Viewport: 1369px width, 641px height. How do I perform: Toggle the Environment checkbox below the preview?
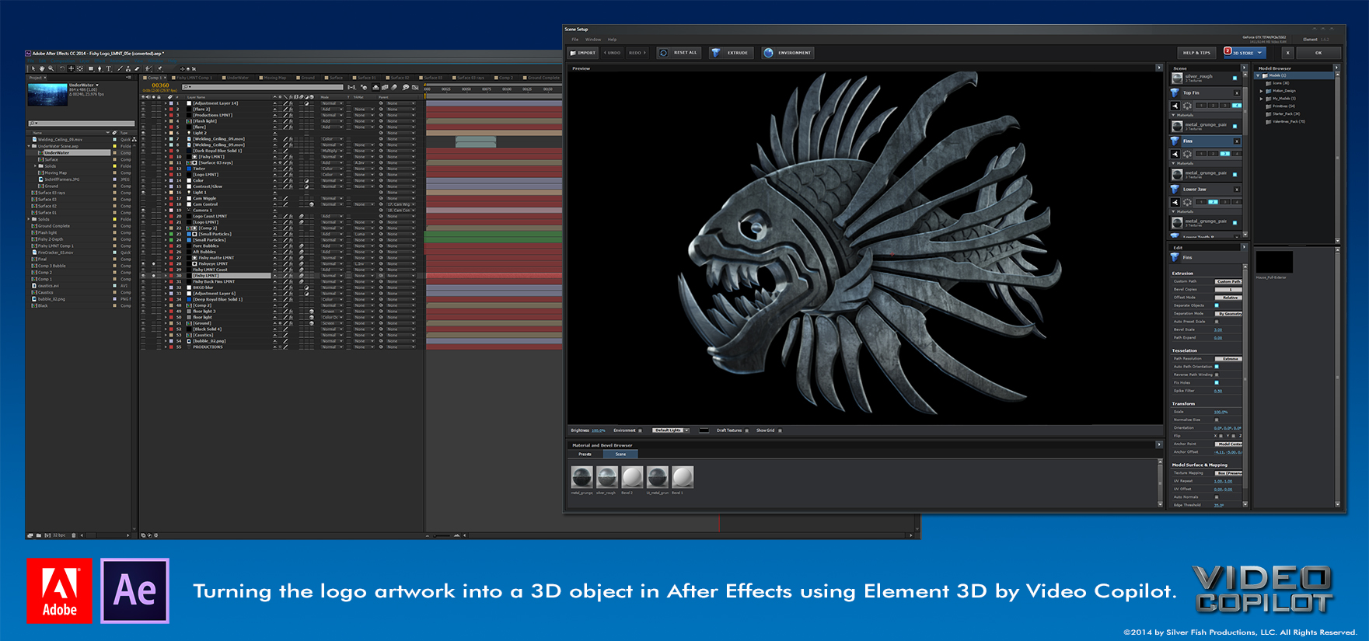pyautogui.click(x=640, y=430)
